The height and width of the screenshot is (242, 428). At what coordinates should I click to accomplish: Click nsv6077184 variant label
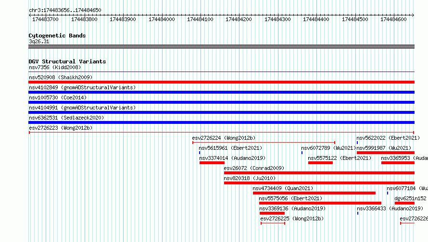[x=407, y=188]
